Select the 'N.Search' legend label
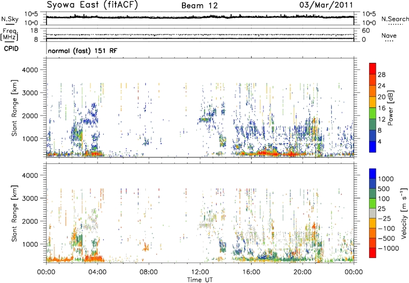Viewport: 409px width, 283px height. coord(395,19)
